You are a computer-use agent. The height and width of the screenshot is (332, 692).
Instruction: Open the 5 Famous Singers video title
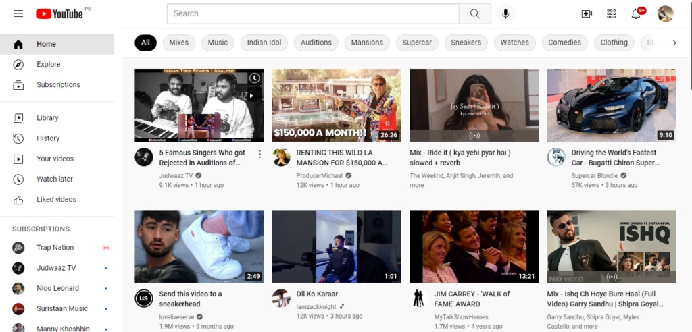click(202, 157)
